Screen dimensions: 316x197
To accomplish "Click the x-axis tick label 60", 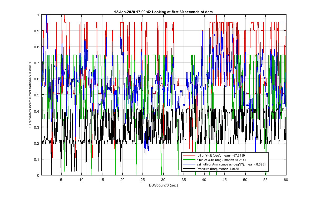I will 286,180.
